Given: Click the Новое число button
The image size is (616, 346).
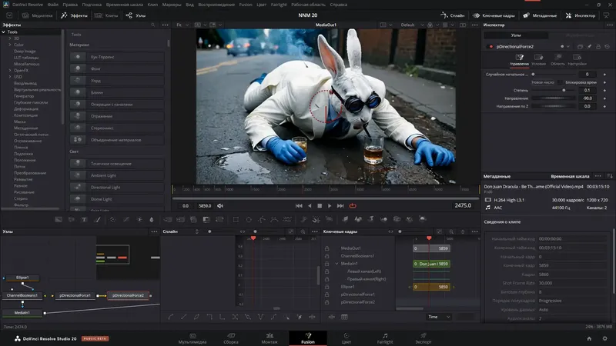Looking at the screenshot, I should [543, 81].
